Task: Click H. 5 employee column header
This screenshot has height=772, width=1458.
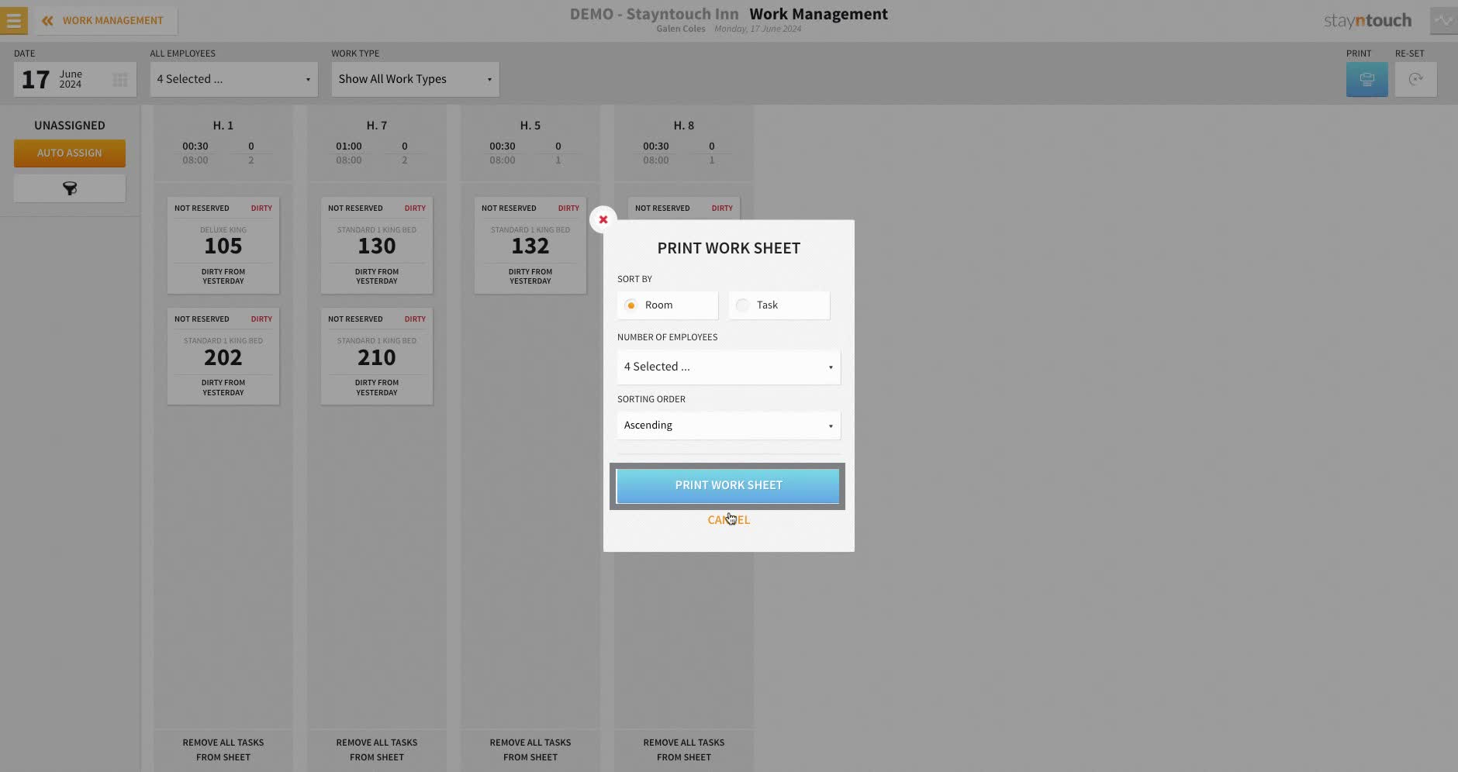Action: tap(530, 126)
